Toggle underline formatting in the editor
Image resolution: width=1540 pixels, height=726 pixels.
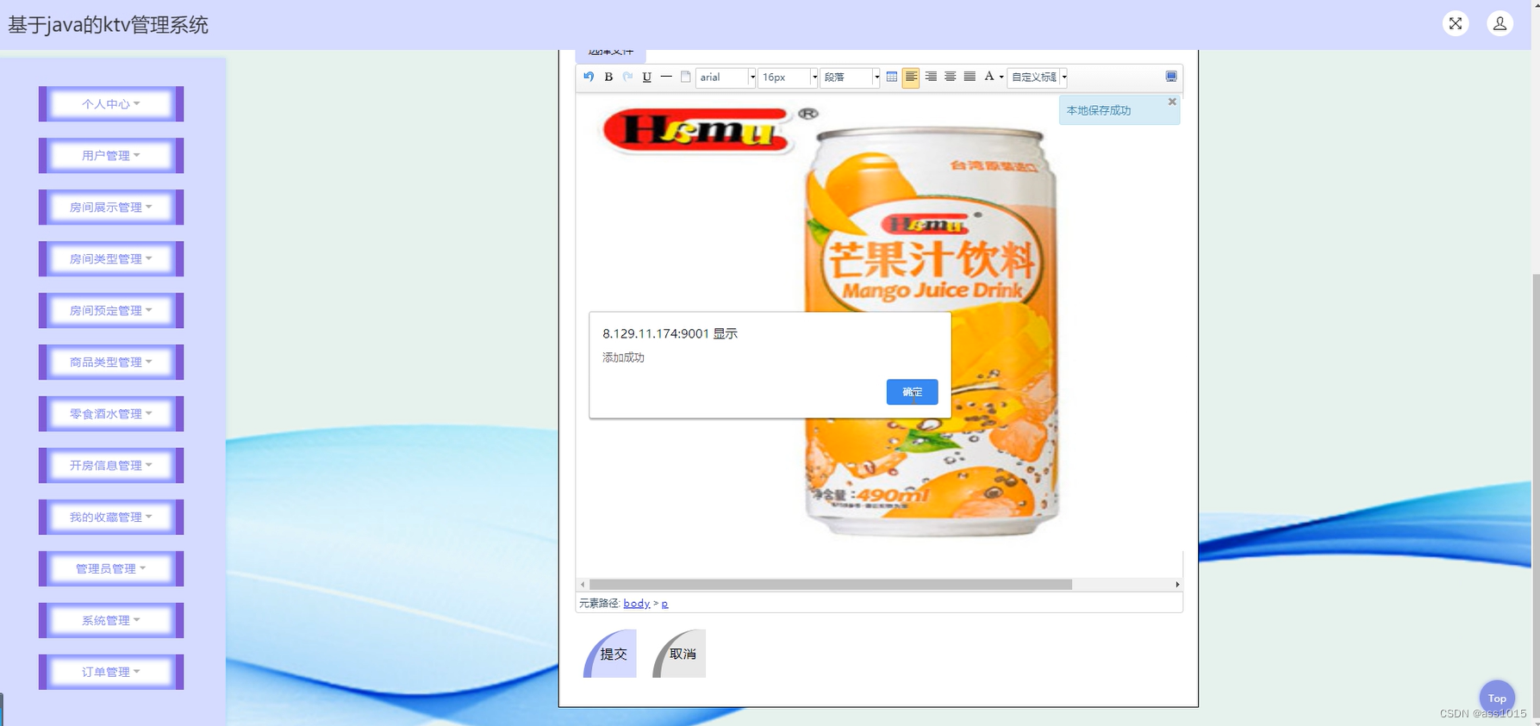(647, 77)
